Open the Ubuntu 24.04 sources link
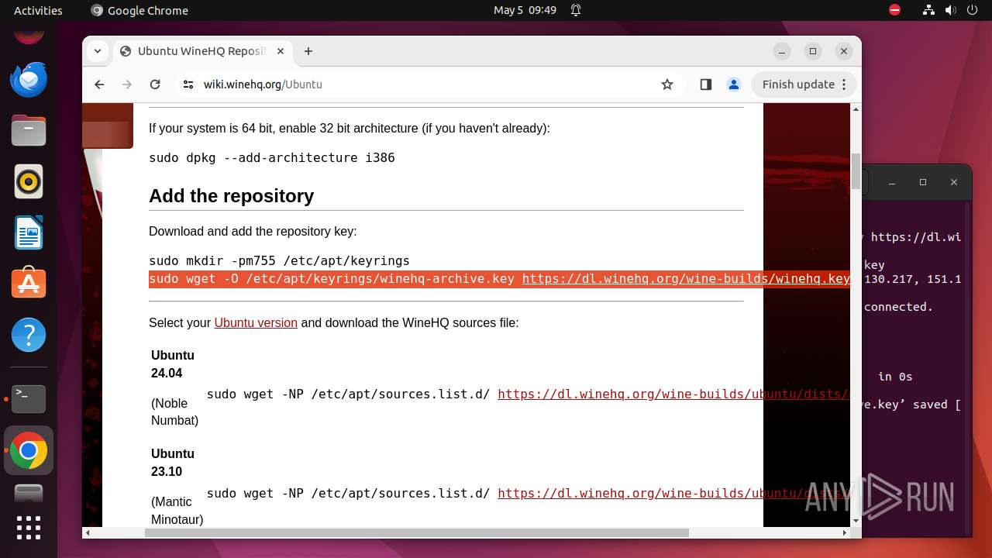The height and width of the screenshot is (558, 992). [673, 394]
